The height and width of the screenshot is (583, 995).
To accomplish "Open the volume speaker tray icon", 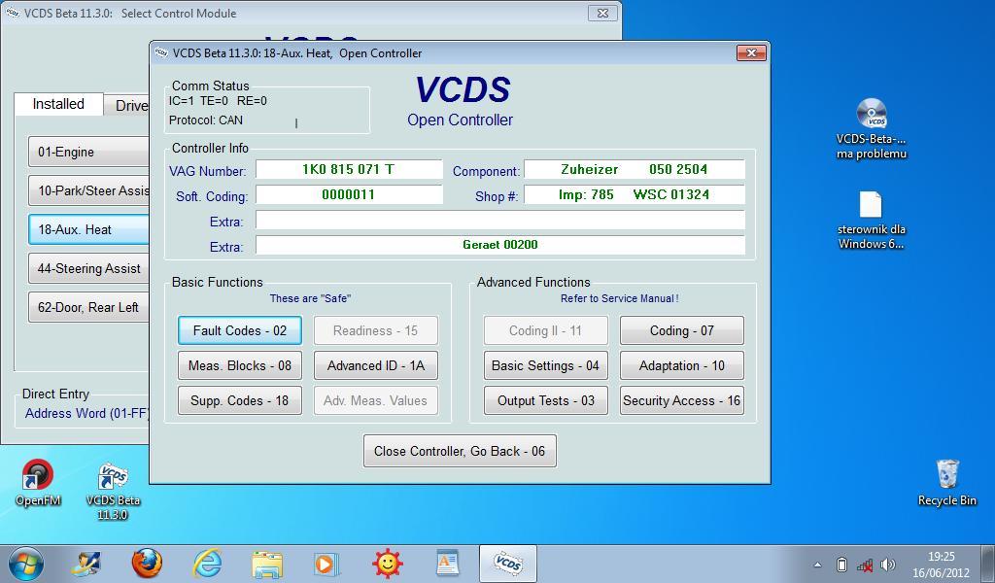I will pyautogui.click(x=888, y=565).
